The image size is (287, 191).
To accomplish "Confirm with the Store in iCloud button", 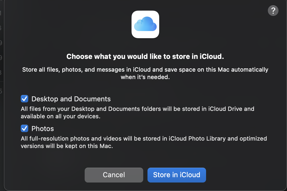I will pos(177,175).
